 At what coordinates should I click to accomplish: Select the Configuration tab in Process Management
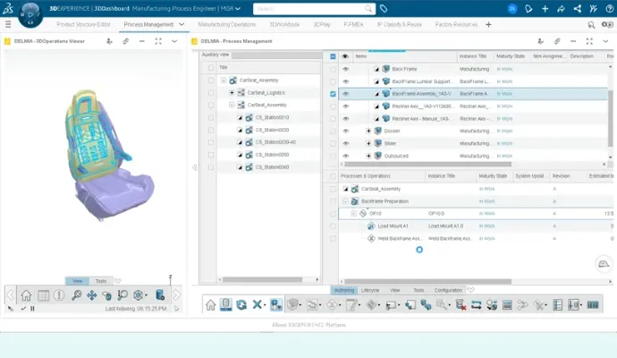pos(448,290)
